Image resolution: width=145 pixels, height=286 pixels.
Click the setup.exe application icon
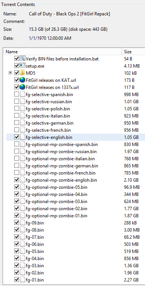coord(22,66)
